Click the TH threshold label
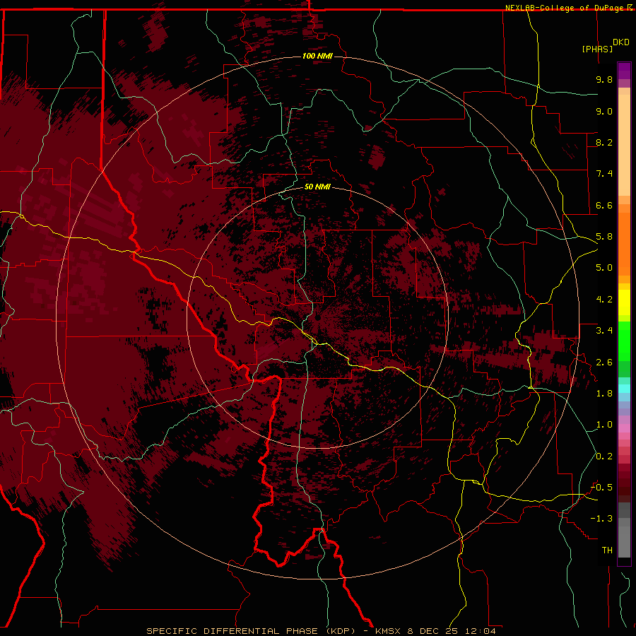This screenshot has height=636, width=636. pyautogui.click(x=607, y=550)
